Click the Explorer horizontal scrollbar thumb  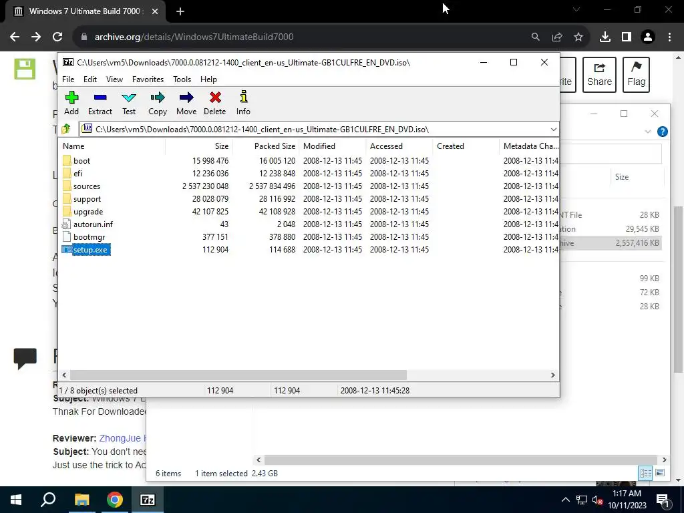[461, 460]
